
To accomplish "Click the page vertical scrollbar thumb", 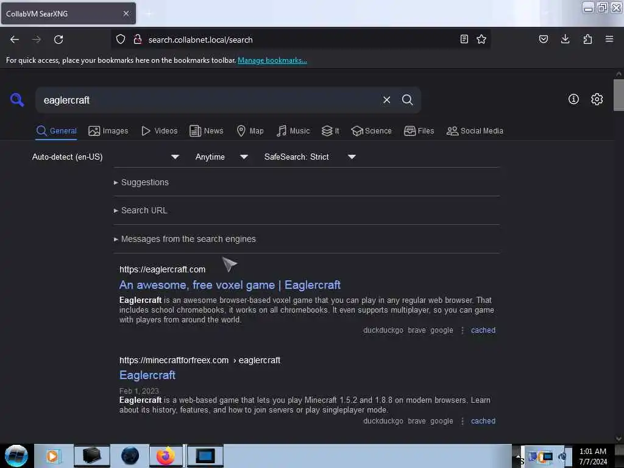I will pyautogui.click(x=619, y=94).
